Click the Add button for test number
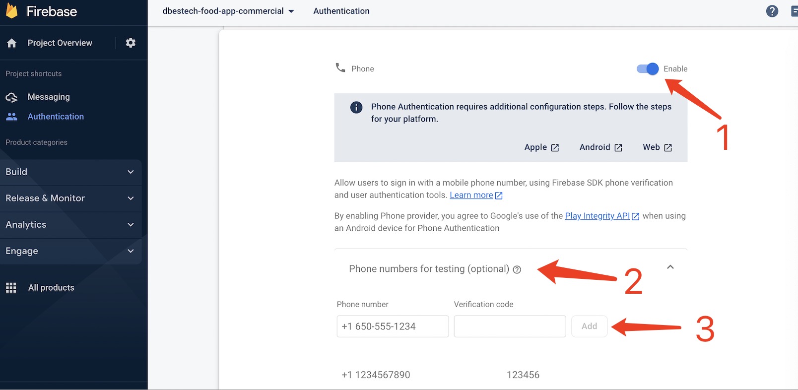Image resolution: width=798 pixels, height=390 pixels. (x=589, y=326)
